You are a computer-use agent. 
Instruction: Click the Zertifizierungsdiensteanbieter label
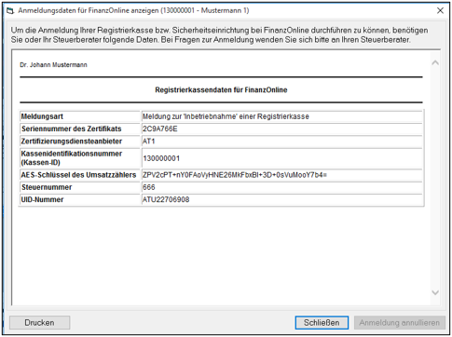pyautogui.click(x=72, y=142)
